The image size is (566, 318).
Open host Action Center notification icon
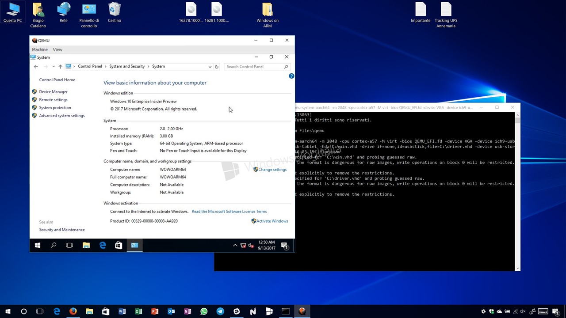(556, 311)
